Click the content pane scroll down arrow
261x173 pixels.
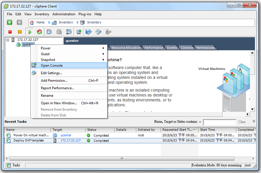tap(252, 109)
